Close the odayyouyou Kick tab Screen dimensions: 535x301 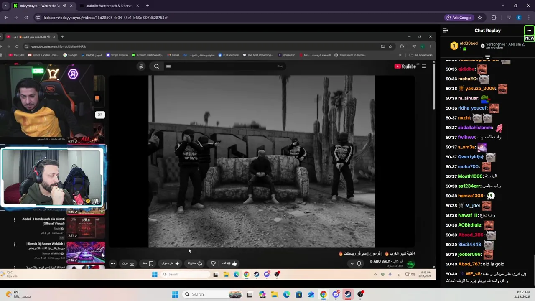pyautogui.click(x=71, y=6)
